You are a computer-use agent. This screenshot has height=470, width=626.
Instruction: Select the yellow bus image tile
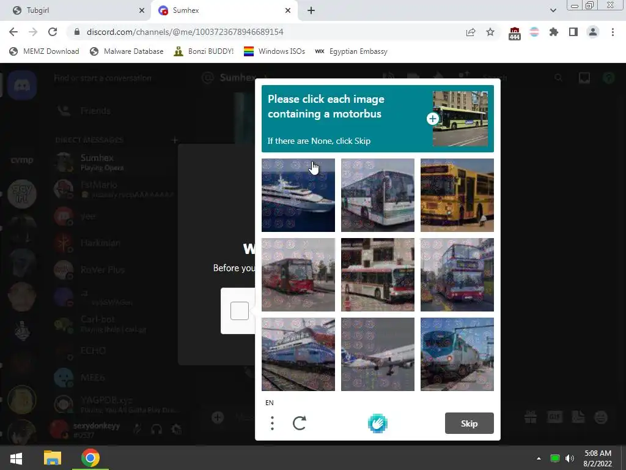pyautogui.click(x=457, y=195)
